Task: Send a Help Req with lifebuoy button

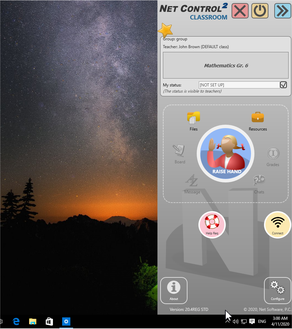Action: pos(212,225)
